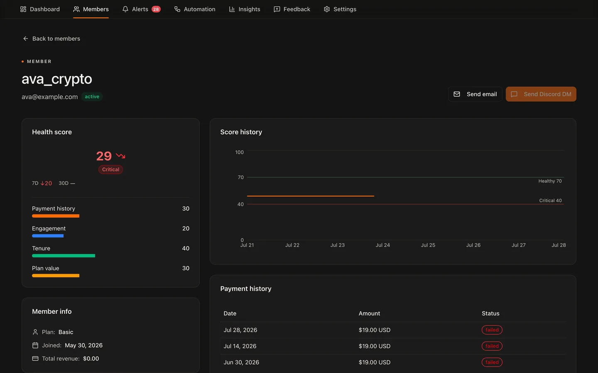The image size is (598, 373).
Task: Click the Engagement blue progress bar
Action: [48, 236]
